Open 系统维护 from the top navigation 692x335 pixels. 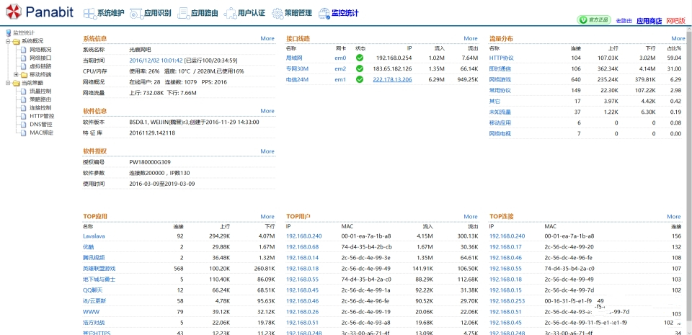point(104,13)
